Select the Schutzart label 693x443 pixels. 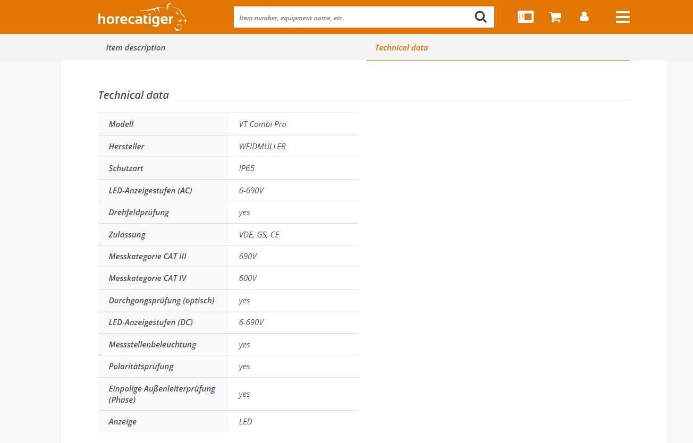(x=126, y=168)
